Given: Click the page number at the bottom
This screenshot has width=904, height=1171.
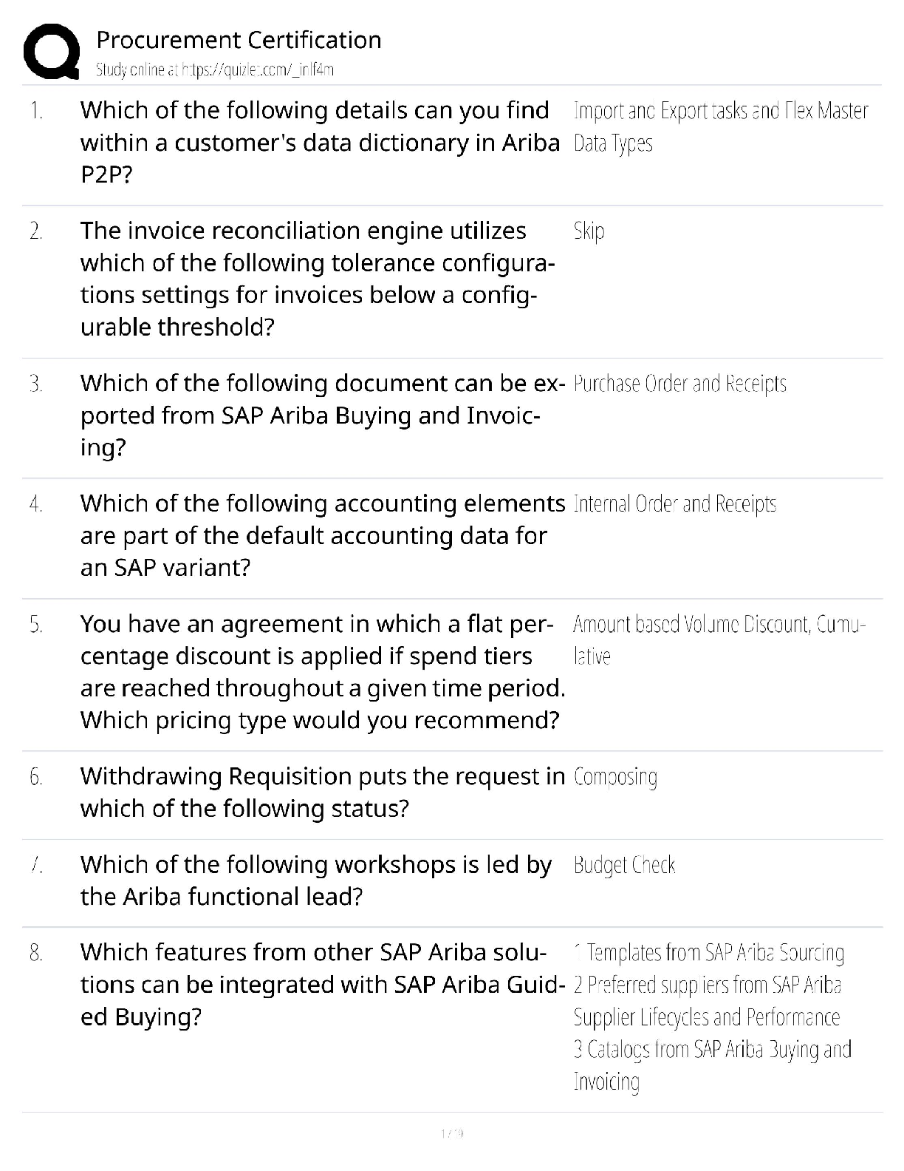Looking at the screenshot, I should pyautogui.click(x=451, y=1133).
